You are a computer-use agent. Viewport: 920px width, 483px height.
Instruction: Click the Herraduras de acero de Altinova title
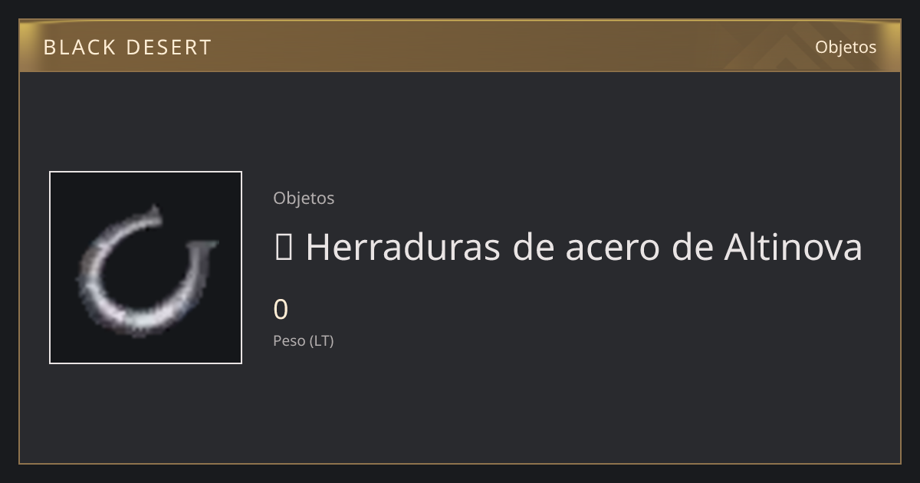point(568,248)
